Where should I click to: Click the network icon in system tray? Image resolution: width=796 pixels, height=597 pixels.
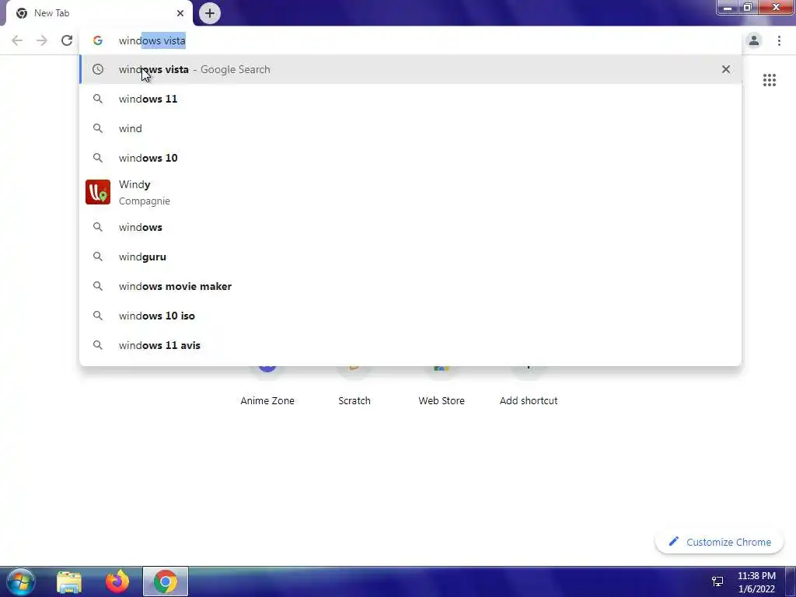[717, 581]
